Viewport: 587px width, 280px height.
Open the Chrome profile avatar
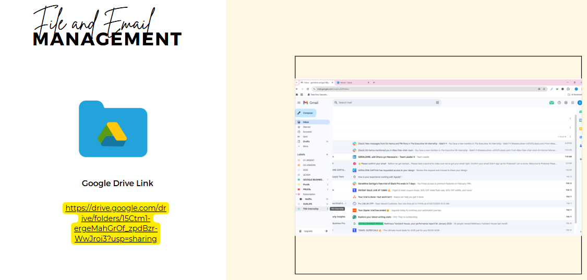(576, 89)
